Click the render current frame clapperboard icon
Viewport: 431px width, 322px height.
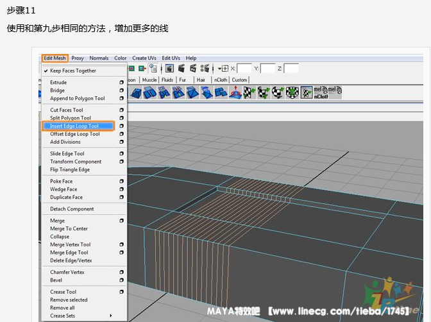[x=182, y=68]
